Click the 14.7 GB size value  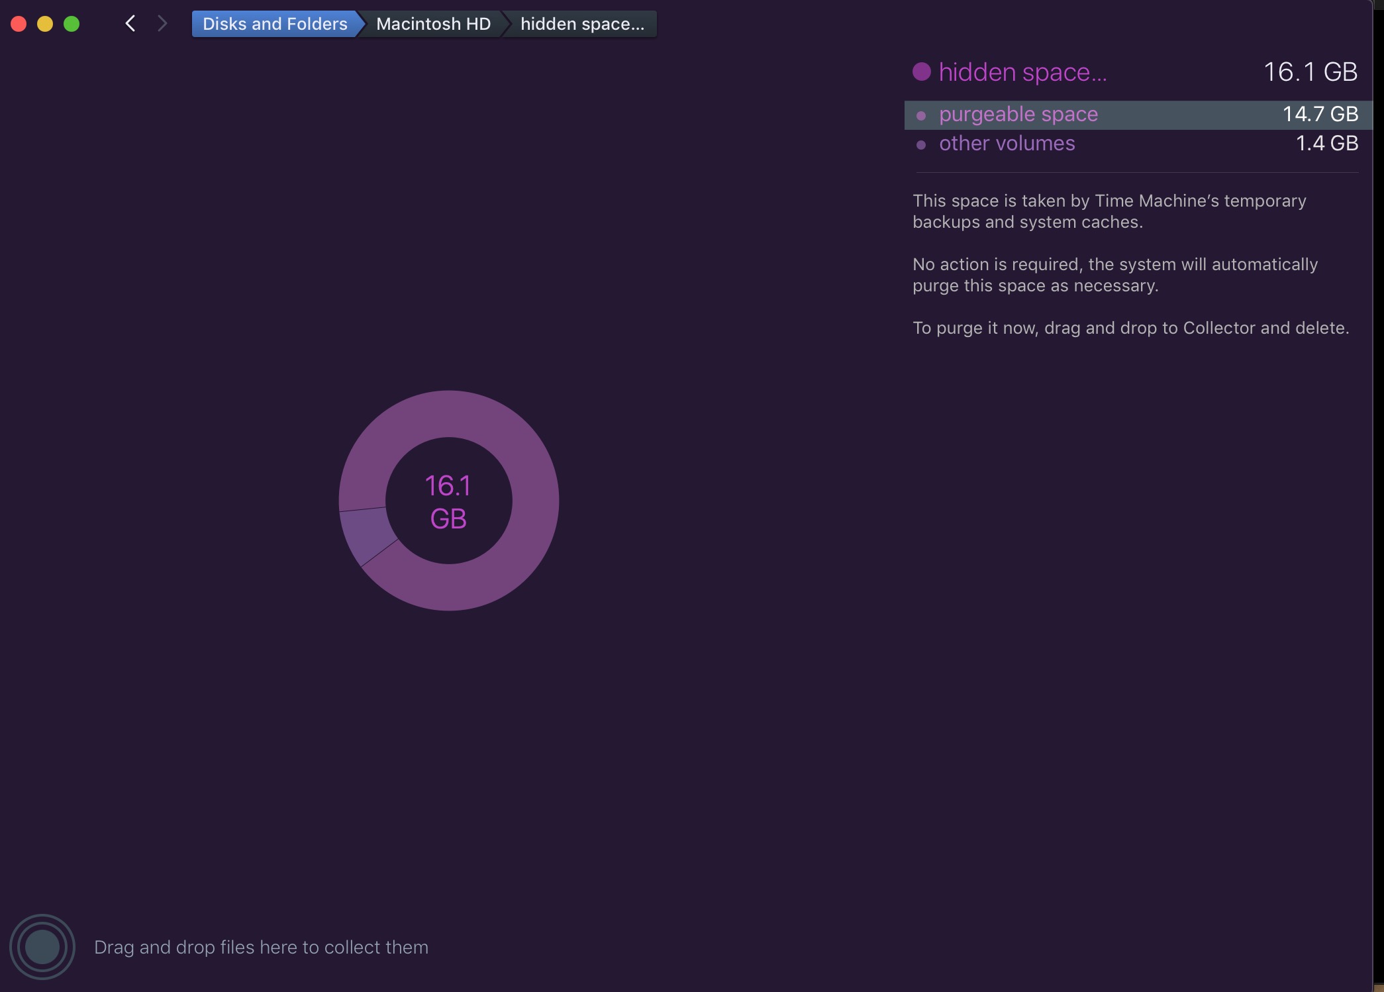click(x=1320, y=114)
